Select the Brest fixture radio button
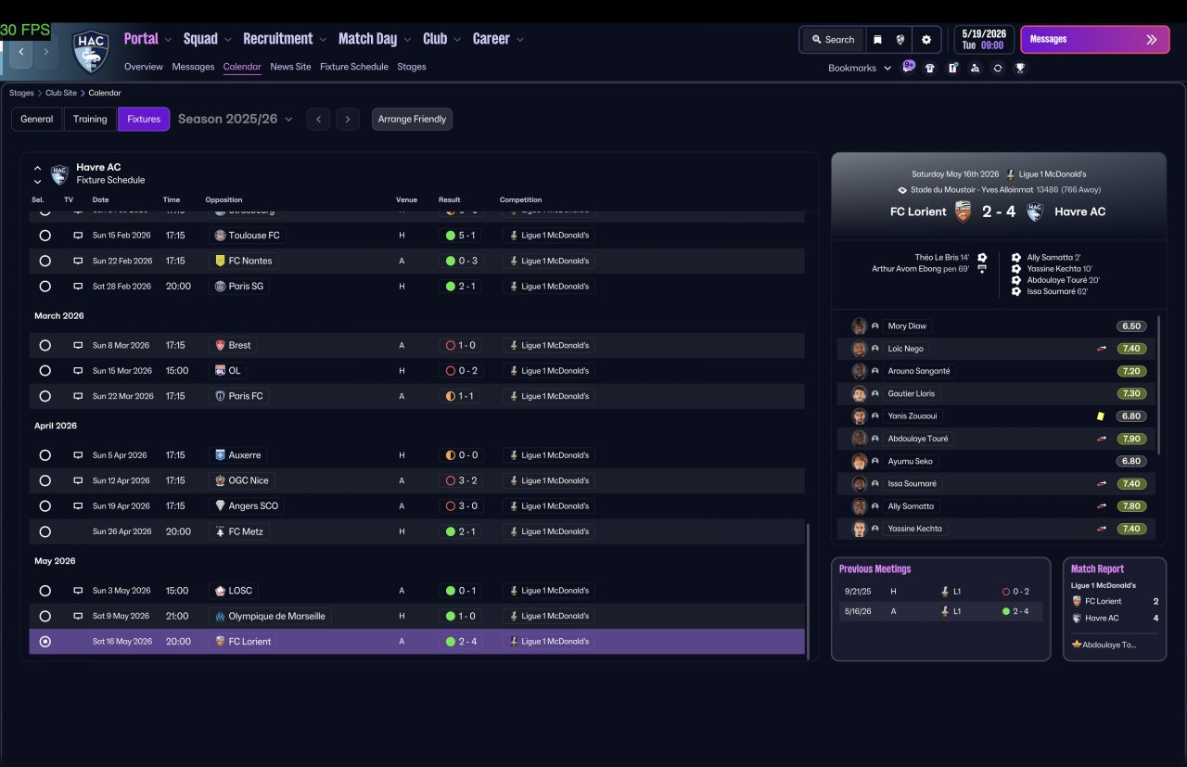 point(45,345)
